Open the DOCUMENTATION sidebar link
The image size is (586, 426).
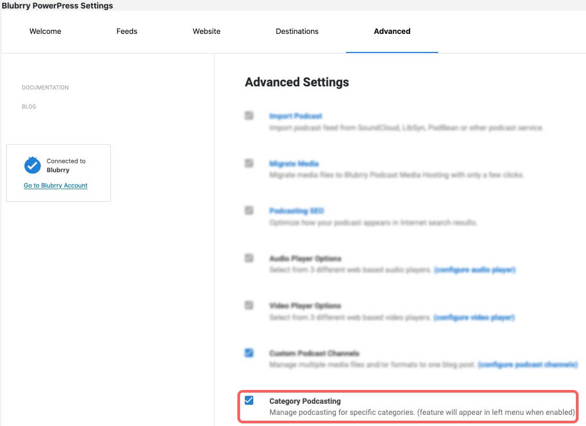pos(45,87)
